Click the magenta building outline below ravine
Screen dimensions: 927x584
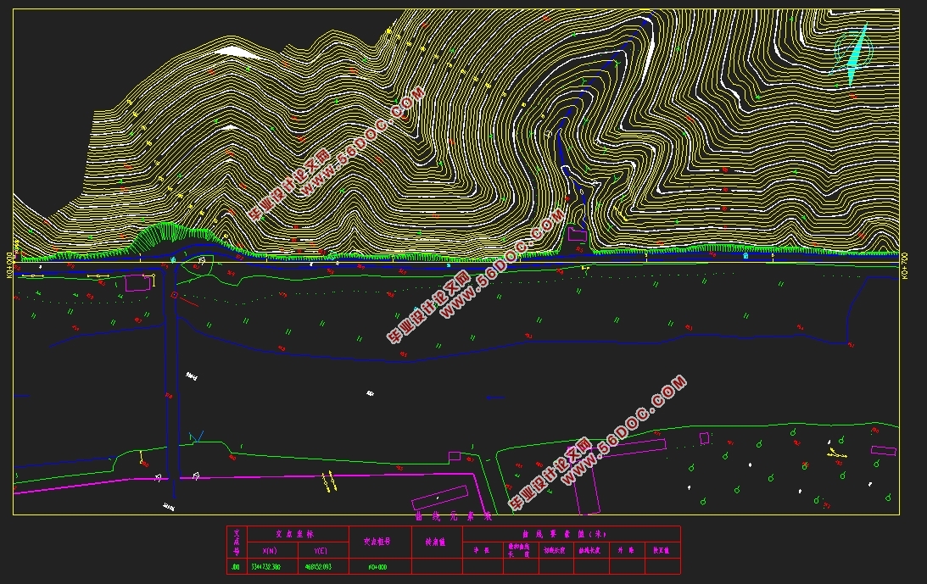577,234
